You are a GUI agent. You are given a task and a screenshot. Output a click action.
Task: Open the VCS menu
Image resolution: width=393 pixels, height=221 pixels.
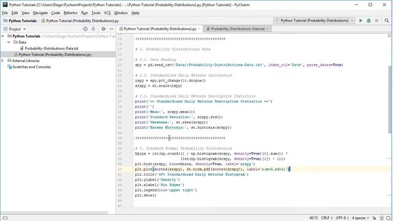point(107,13)
